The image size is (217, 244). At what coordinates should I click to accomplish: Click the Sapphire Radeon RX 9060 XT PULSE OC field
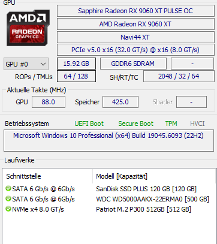click(135, 11)
